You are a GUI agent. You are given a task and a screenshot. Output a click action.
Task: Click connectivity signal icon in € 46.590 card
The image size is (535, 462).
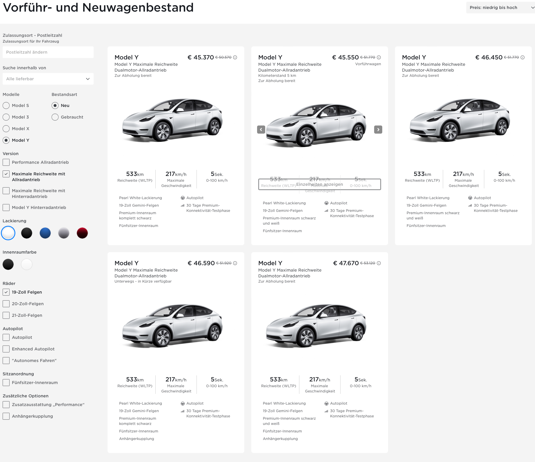pos(183,411)
